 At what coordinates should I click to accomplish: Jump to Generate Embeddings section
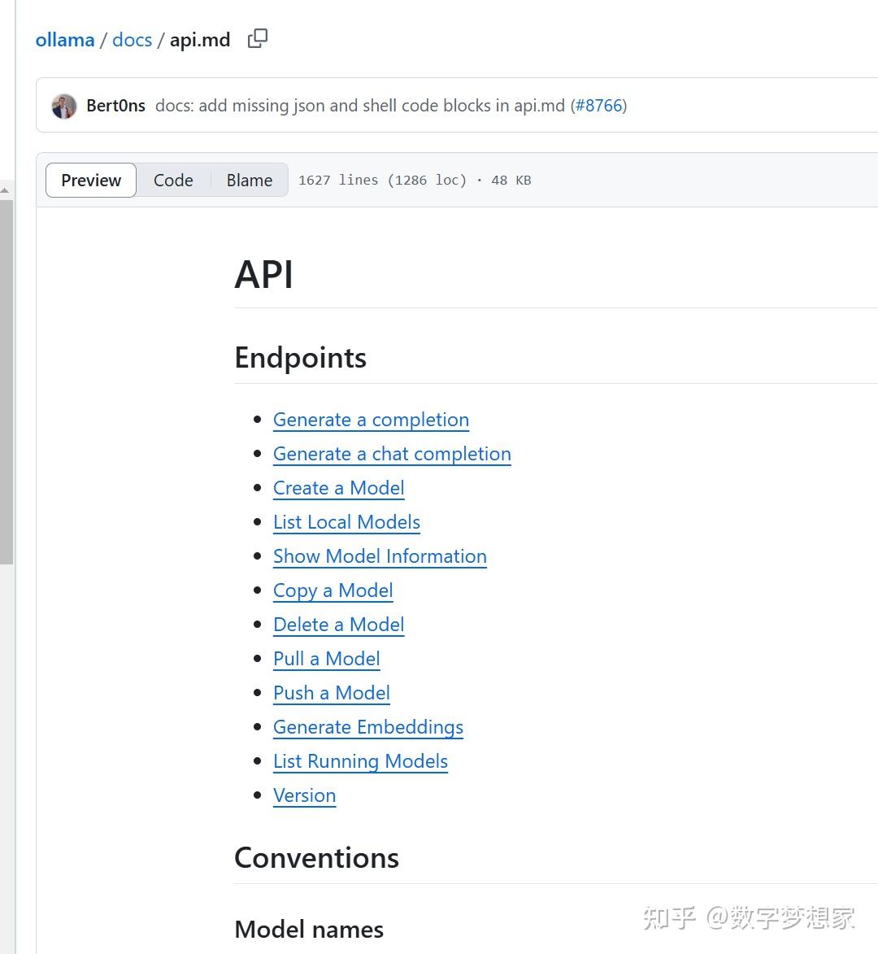368,727
